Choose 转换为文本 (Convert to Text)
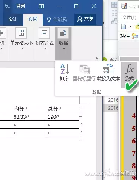Image resolution: width=139 pixels, height=180 pixels. [109, 72]
